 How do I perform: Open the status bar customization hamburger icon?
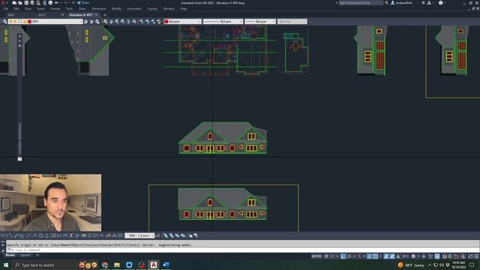[476, 256]
